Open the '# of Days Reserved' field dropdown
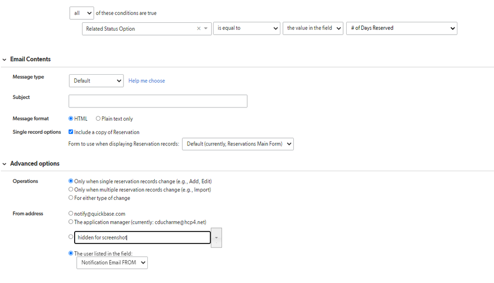Viewport: 494px width, 283px height. tap(402, 28)
